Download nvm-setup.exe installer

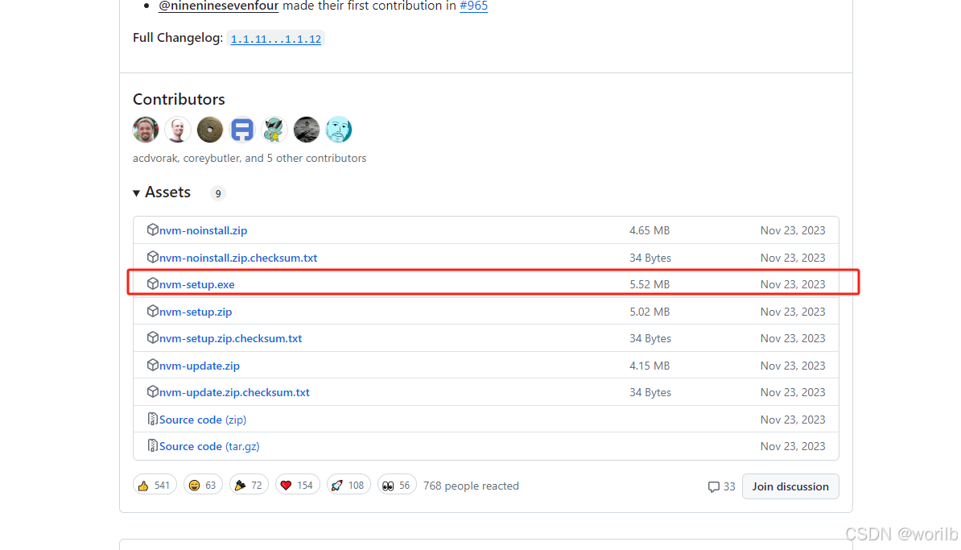coord(196,284)
